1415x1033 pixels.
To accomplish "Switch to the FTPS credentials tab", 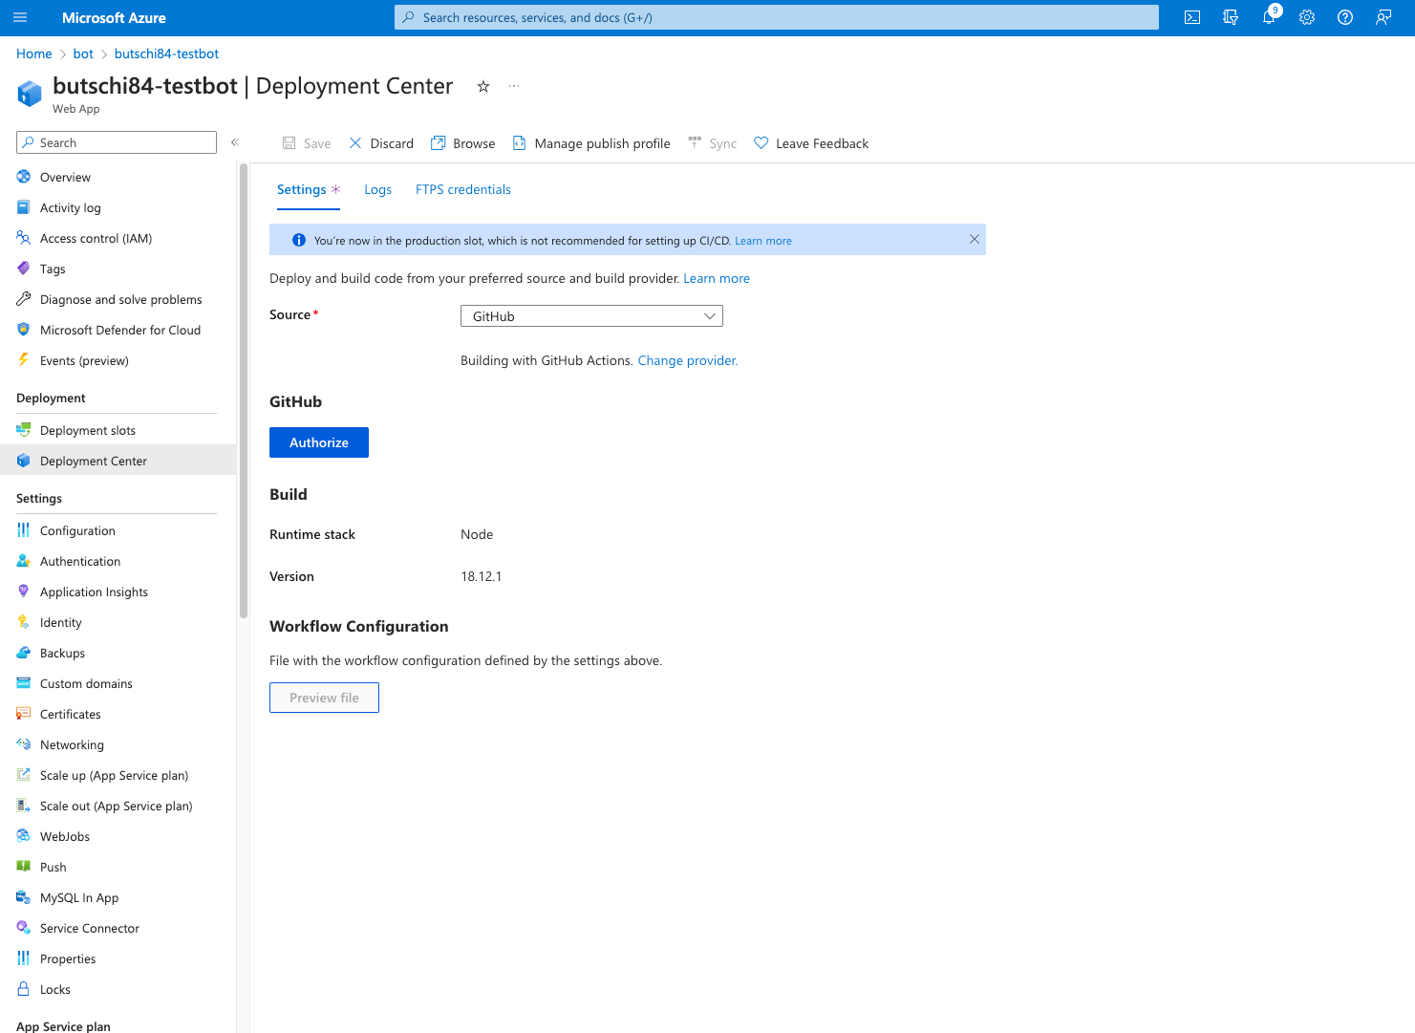I will point(463,189).
